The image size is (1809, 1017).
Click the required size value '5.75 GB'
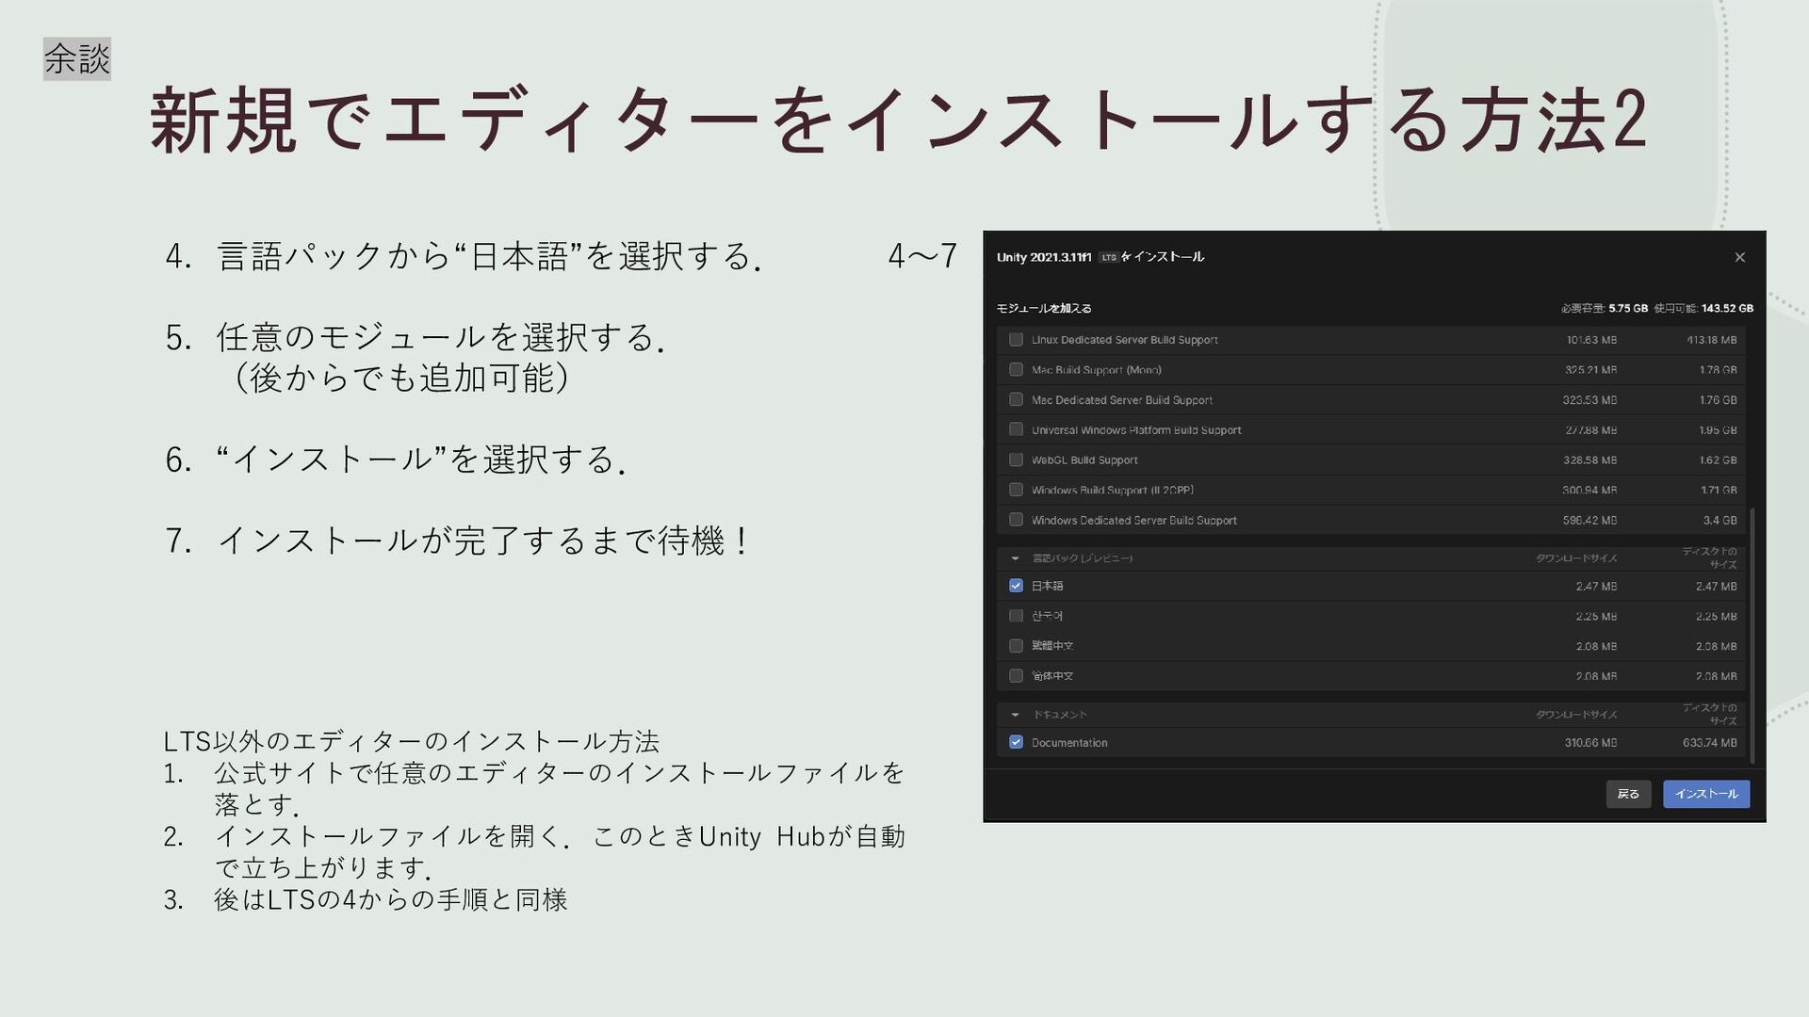[x=1628, y=308]
